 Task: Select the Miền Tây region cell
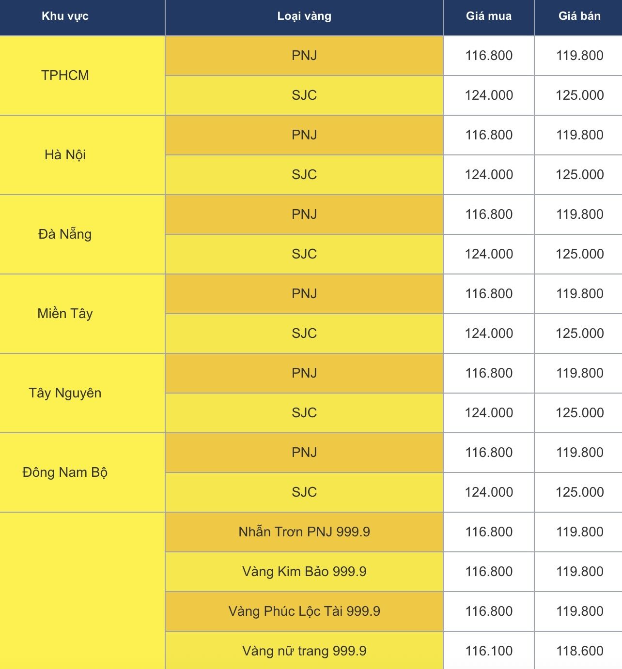coord(65,314)
